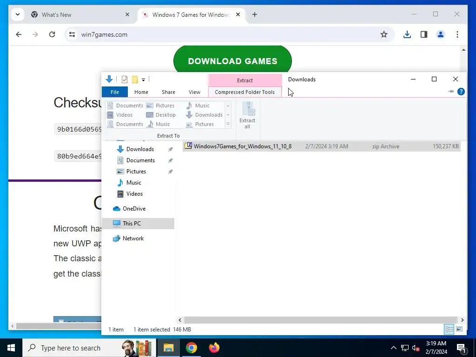The width and height of the screenshot is (476, 357).
Task: Select This PC in navigation pane
Action: coord(138,224)
